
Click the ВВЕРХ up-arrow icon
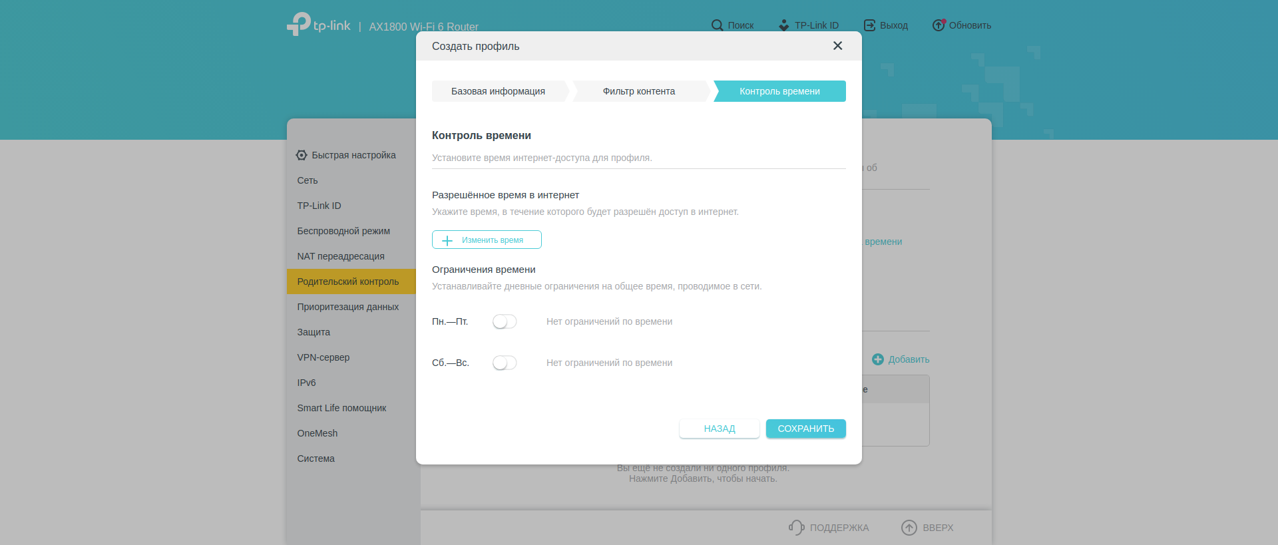click(909, 528)
